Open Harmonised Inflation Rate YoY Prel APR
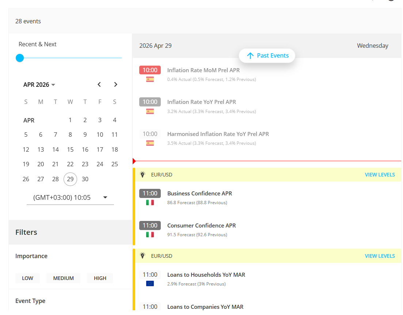The height and width of the screenshot is (315, 403). [218, 134]
